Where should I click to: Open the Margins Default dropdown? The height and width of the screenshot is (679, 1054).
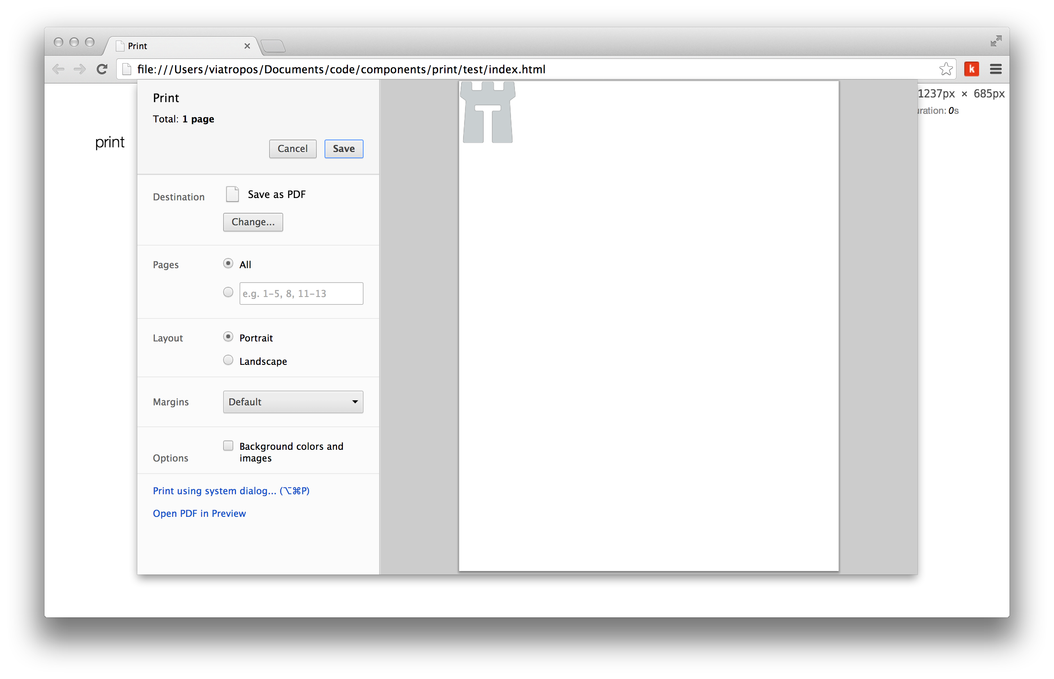pyautogui.click(x=293, y=401)
